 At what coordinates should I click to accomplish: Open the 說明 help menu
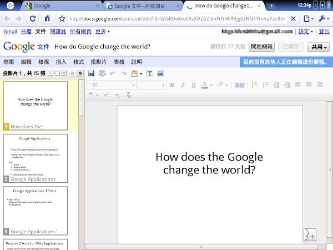(x=137, y=62)
